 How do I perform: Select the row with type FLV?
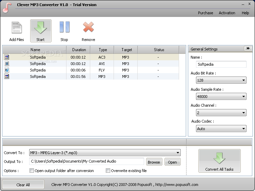91,70
